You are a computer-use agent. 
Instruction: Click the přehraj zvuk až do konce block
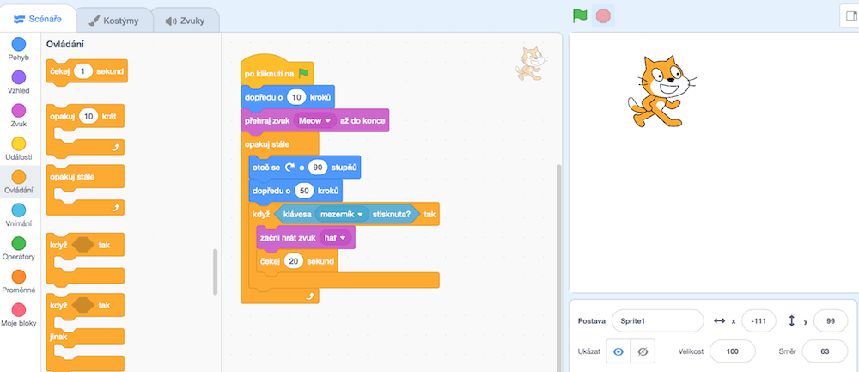tap(315, 120)
